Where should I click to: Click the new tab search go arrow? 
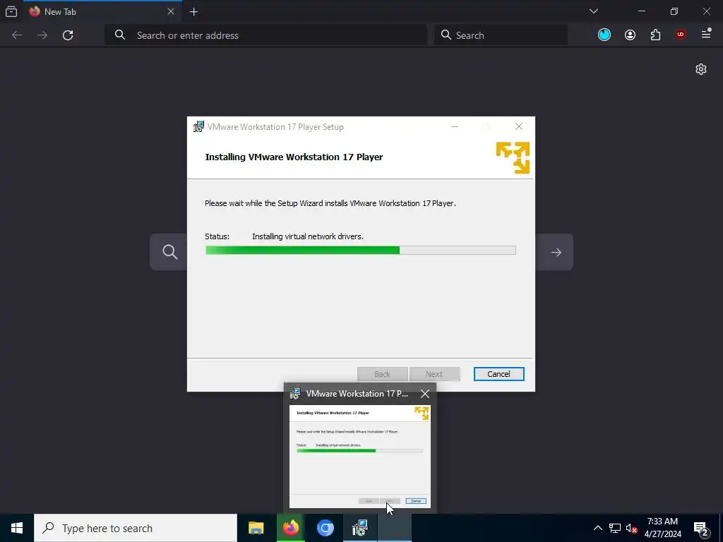coord(556,252)
